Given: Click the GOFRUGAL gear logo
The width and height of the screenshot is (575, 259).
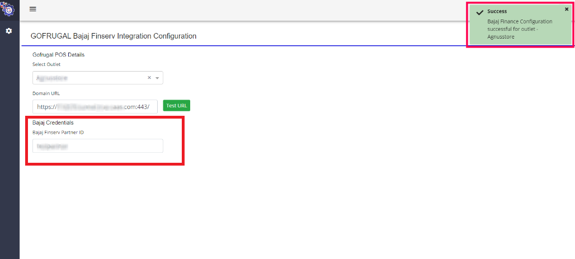Looking at the screenshot, I should point(7,9).
